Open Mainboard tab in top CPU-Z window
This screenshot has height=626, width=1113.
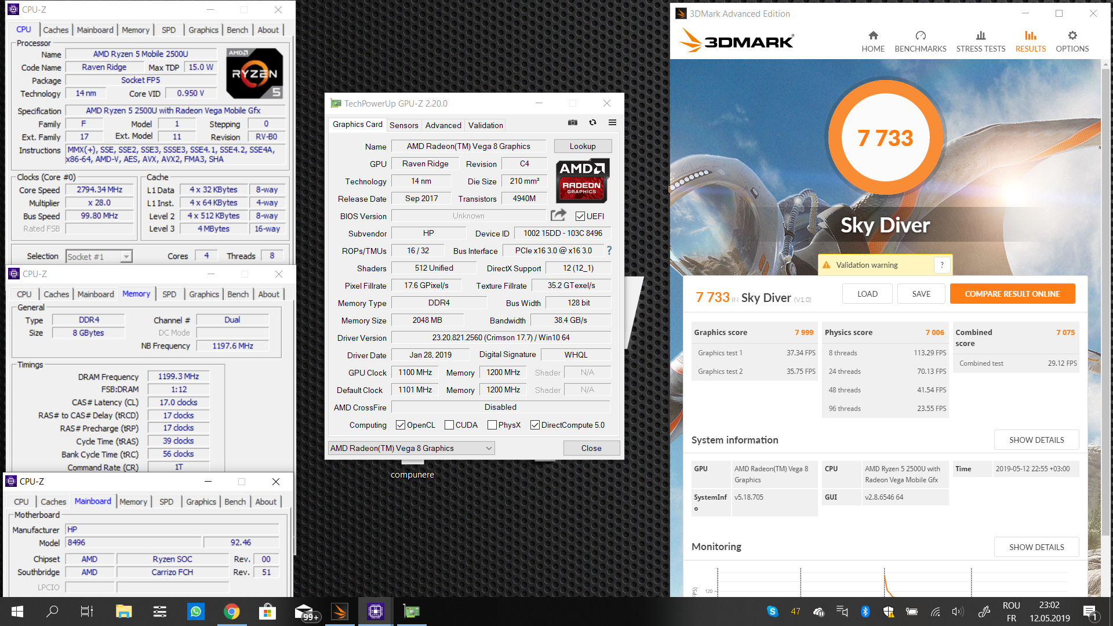pyautogui.click(x=95, y=30)
